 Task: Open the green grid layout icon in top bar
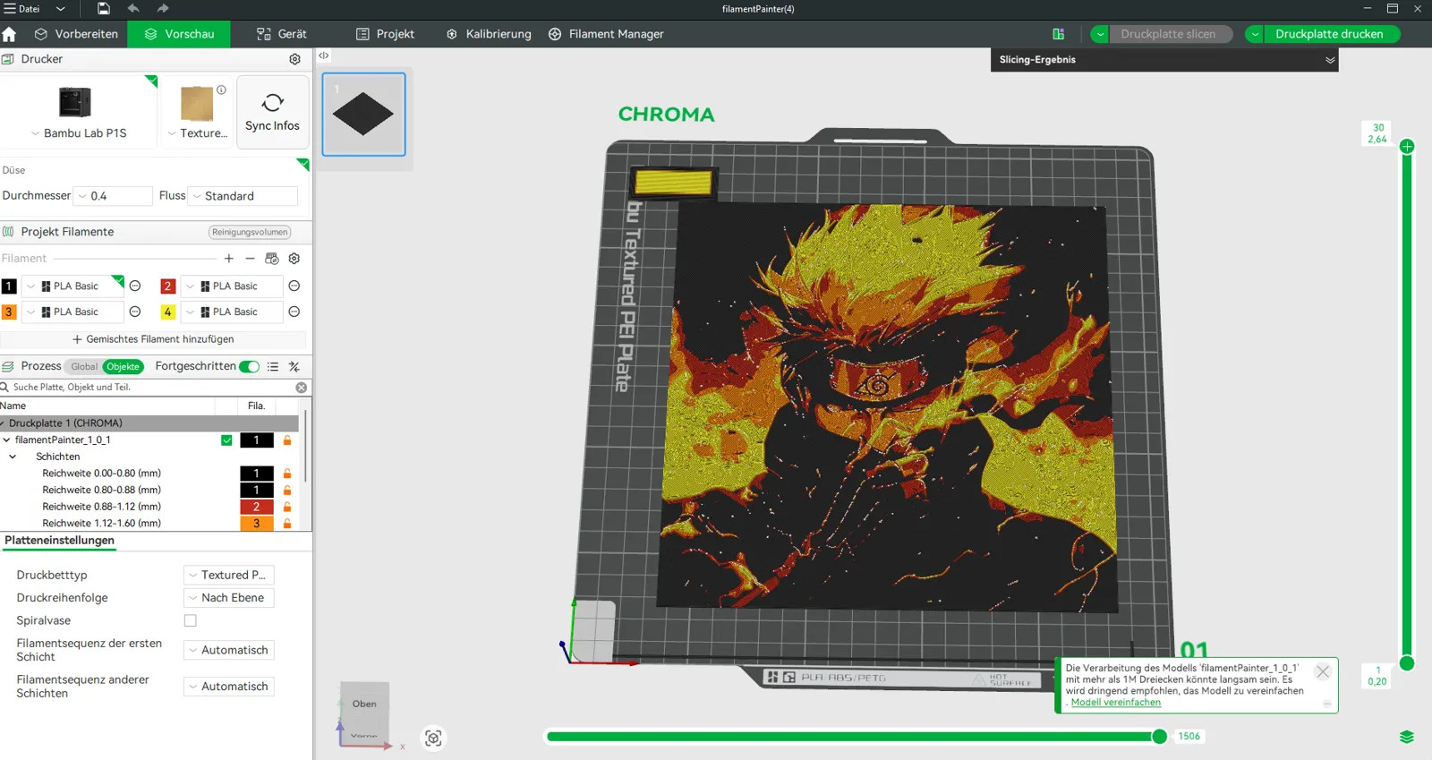pos(1059,34)
